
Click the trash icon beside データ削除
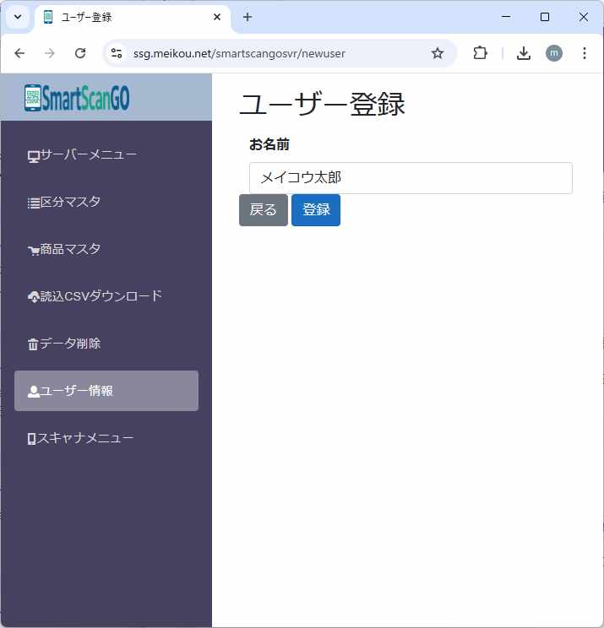[x=33, y=344]
